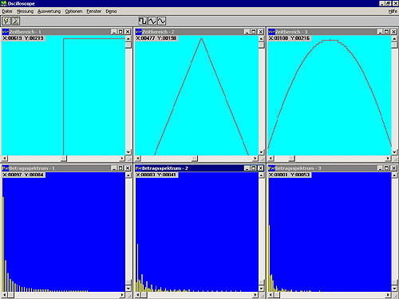Open the Auswertung menu
Screen dimensions: 399x299
(x=49, y=11)
